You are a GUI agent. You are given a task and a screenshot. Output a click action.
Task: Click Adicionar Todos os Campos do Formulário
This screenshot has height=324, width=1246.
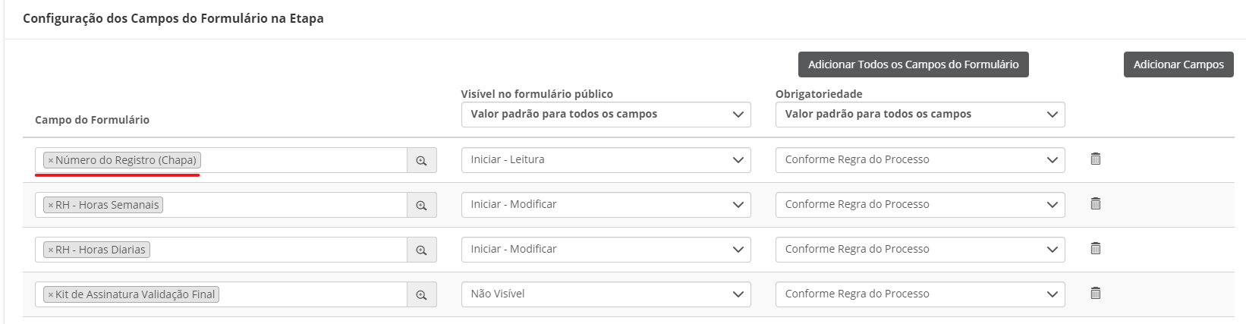point(913,64)
